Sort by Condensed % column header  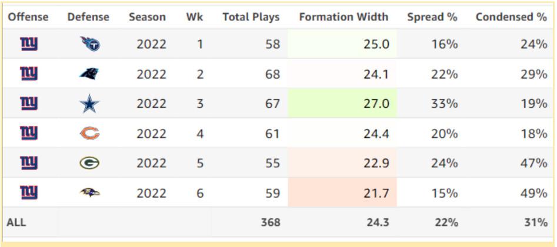click(511, 17)
